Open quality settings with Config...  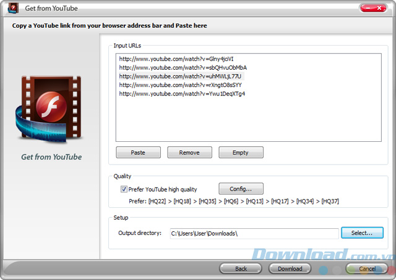click(241, 189)
